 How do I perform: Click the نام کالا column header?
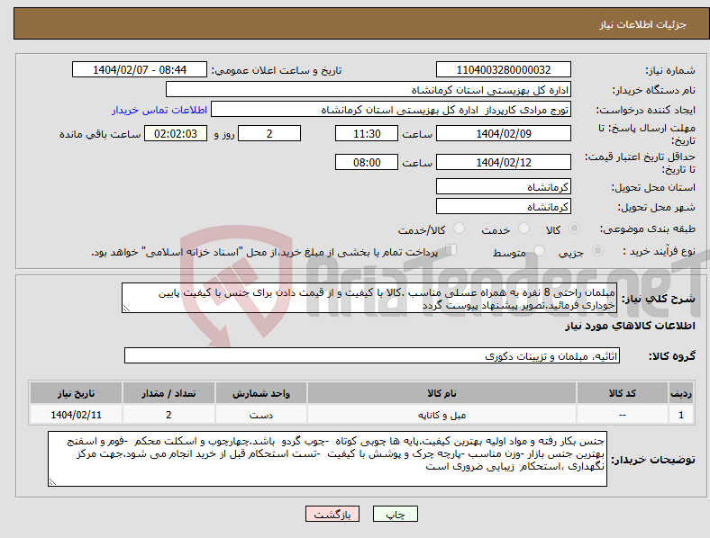point(441,393)
